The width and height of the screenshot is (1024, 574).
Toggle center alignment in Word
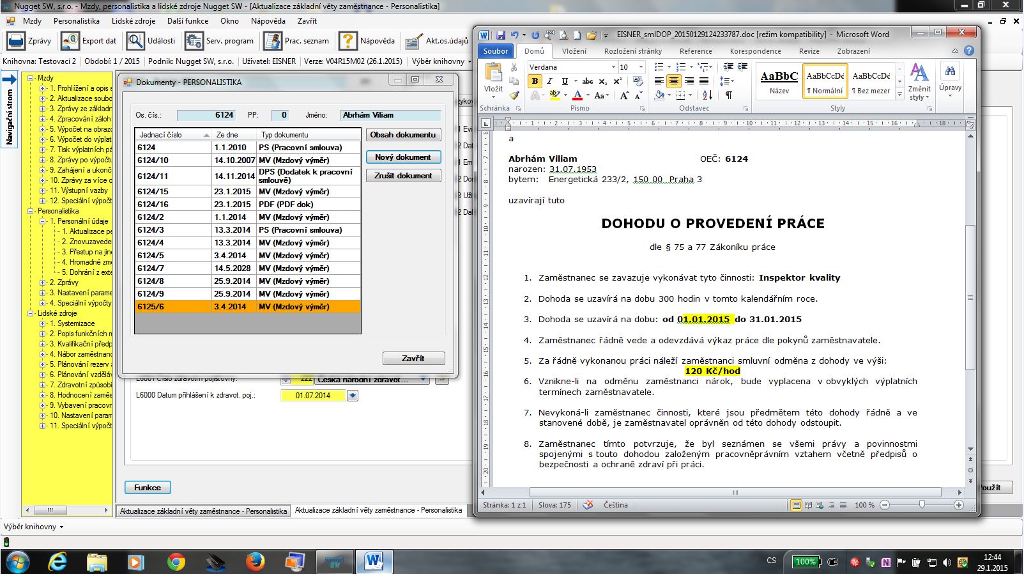pyautogui.click(x=674, y=81)
